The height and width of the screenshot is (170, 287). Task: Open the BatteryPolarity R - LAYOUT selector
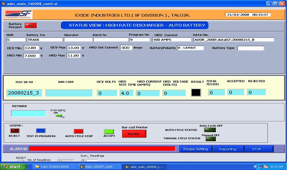pos(190,48)
